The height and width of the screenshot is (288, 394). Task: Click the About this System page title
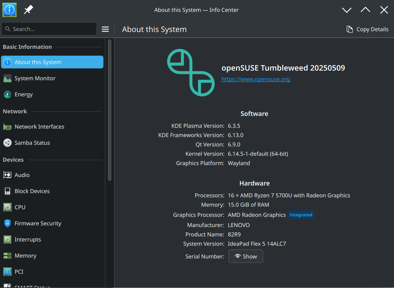click(x=154, y=30)
